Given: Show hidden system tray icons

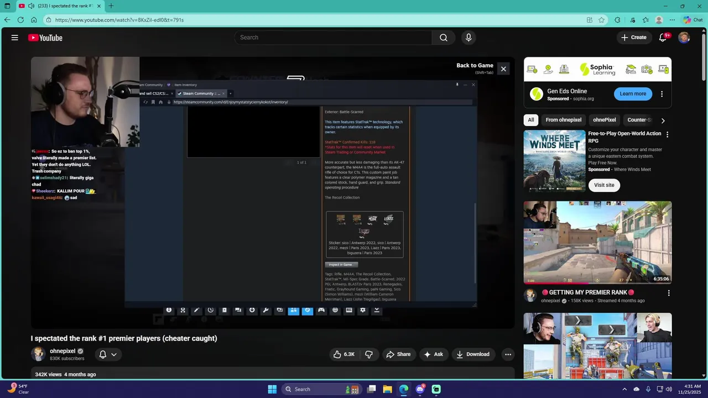Looking at the screenshot, I should click(624, 389).
